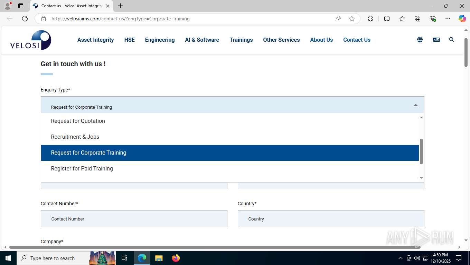Open tab actions menu icon
The width and height of the screenshot is (470, 265).
point(21,6)
